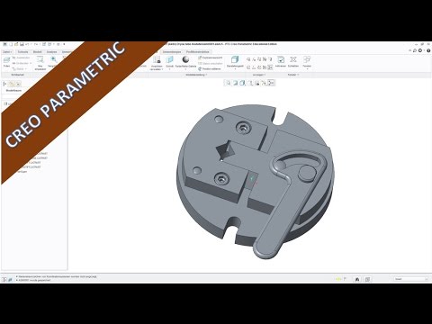Viewport: 432px width, 324px height.
Task: Click the search icon at top right
Action: [415, 50]
